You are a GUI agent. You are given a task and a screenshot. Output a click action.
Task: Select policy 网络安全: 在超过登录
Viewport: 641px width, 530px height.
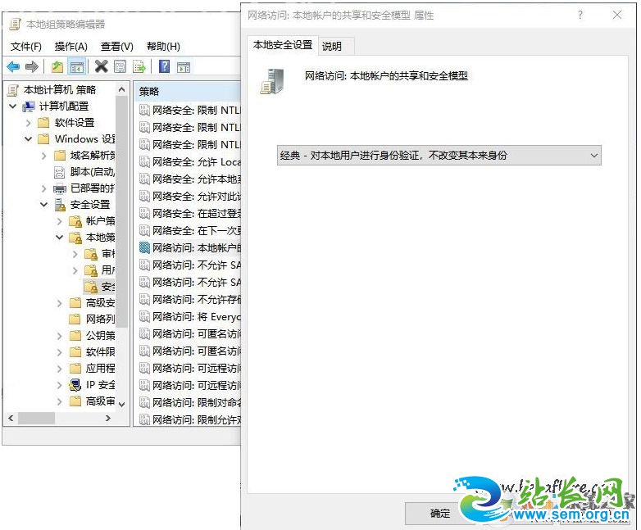pos(190,213)
